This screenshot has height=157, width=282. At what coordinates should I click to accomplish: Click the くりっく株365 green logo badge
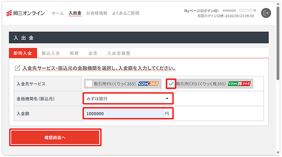click(239, 84)
